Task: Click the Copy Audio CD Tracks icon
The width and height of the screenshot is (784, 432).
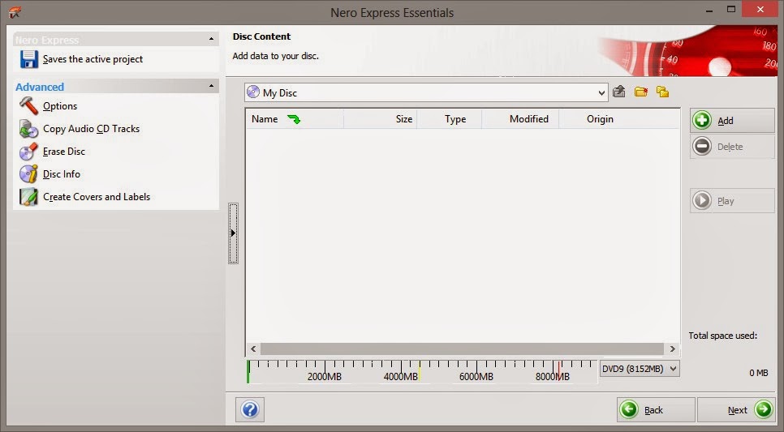Action: tap(28, 129)
